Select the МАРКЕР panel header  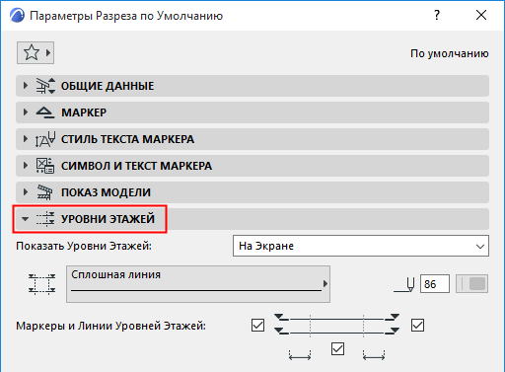coord(252,112)
